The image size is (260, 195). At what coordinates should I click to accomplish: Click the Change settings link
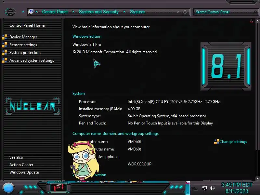[233, 142]
